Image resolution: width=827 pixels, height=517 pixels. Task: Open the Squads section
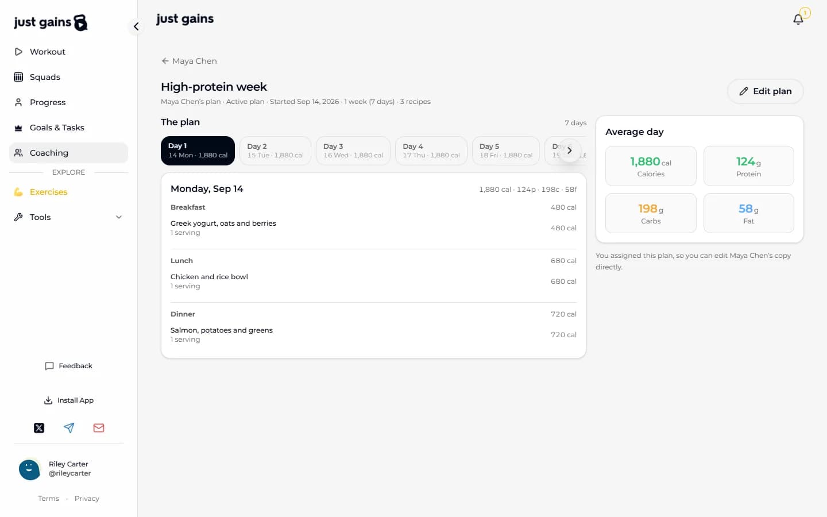click(x=68, y=77)
